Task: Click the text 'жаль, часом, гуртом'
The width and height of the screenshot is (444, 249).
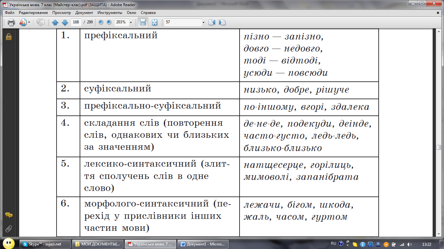Action: tap(296, 217)
